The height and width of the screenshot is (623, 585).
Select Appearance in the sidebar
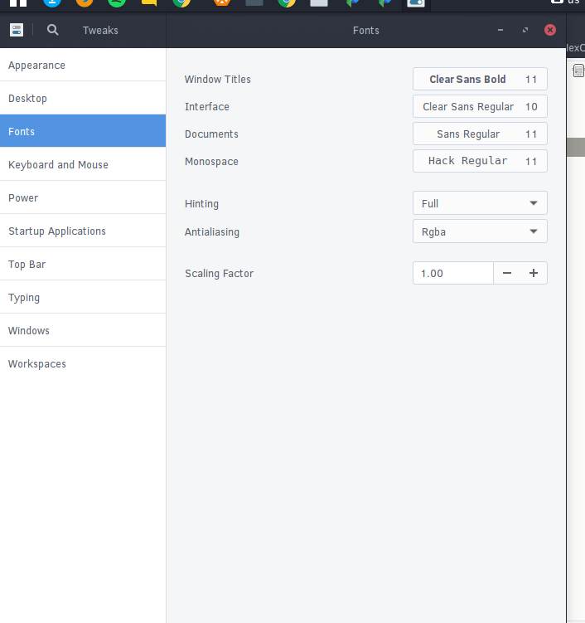[x=83, y=65]
